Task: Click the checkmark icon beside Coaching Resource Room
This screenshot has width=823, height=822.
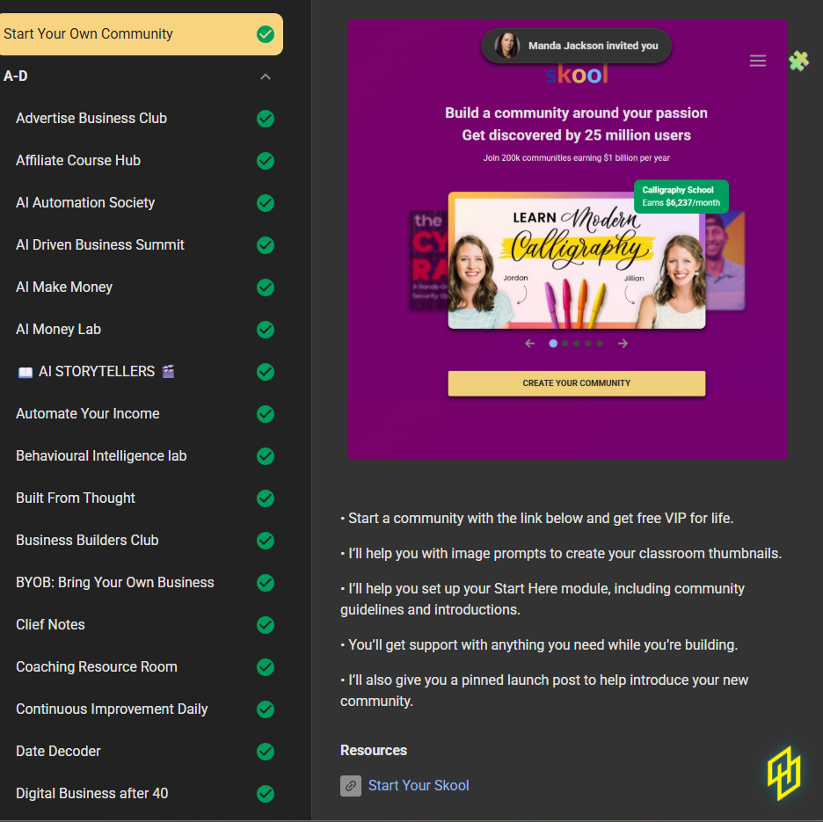Action: pos(266,667)
